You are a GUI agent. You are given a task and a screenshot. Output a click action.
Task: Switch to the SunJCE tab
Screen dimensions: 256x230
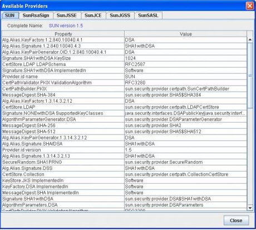pyautogui.click(x=93, y=16)
